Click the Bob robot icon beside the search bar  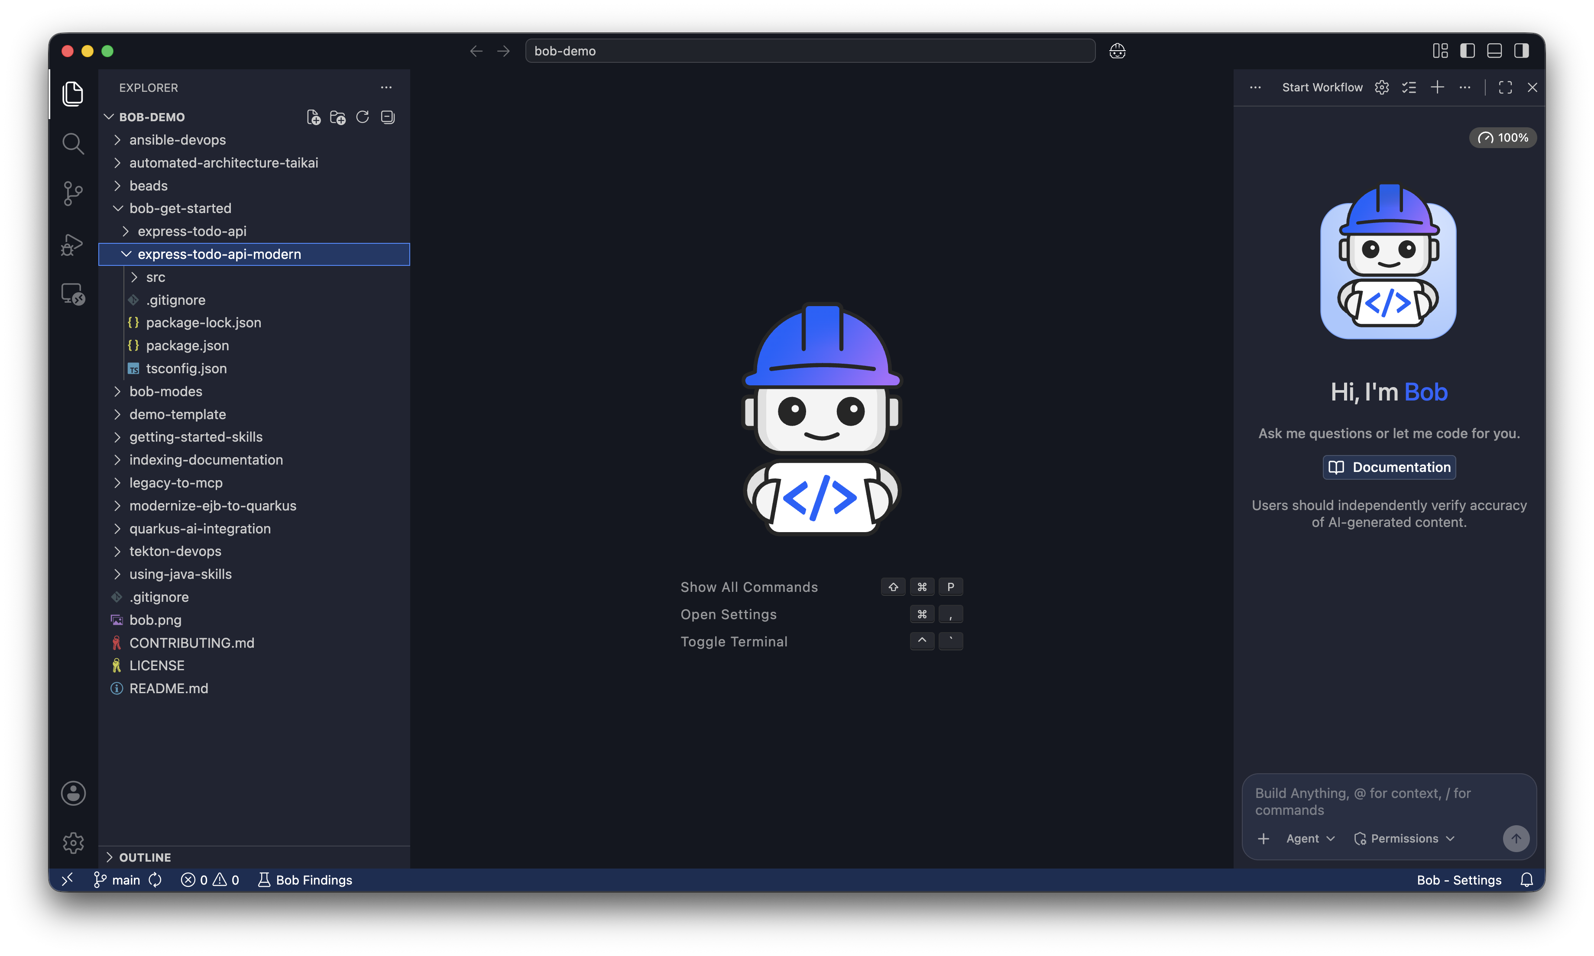(1117, 51)
